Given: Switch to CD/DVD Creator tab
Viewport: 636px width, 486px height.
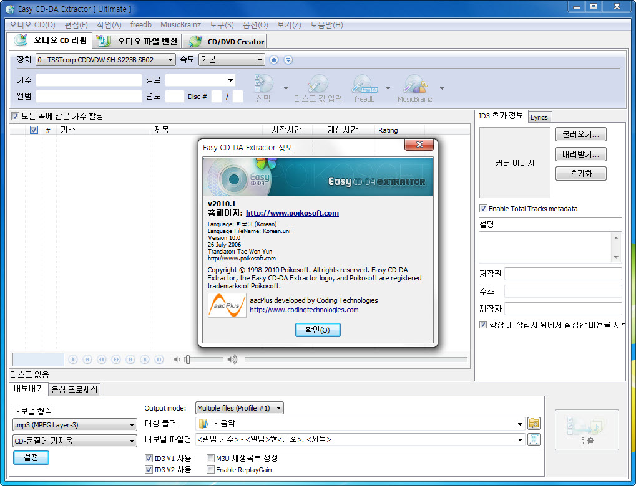Looking at the screenshot, I should coord(225,41).
